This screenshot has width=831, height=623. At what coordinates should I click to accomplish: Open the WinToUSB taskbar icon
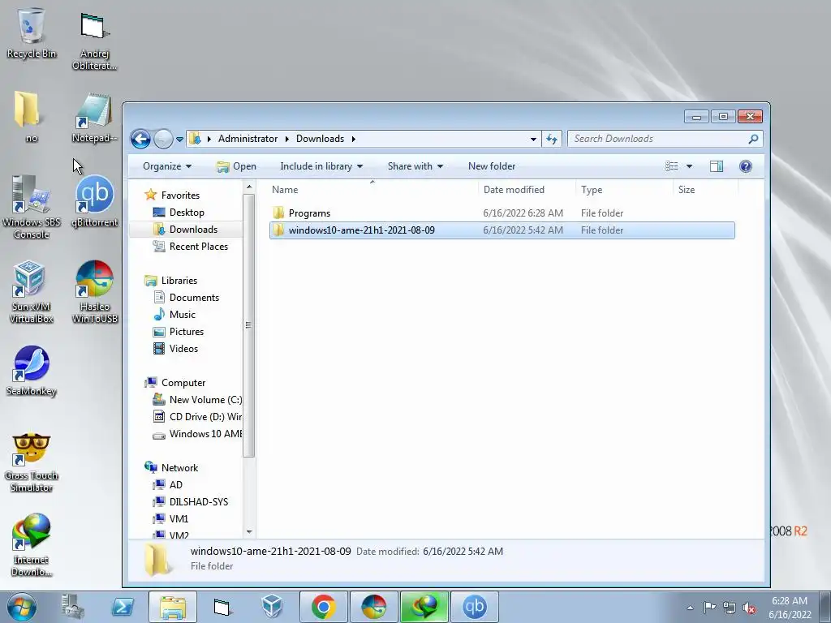pos(373,607)
